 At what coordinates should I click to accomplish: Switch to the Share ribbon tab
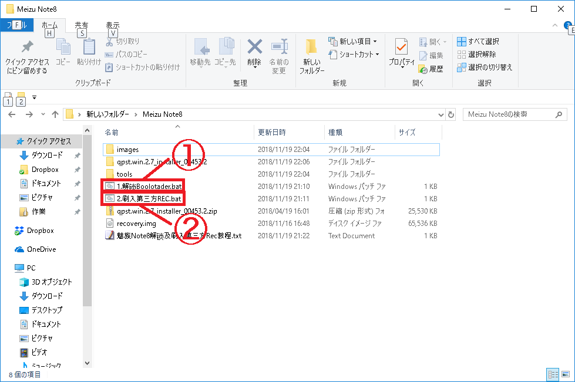coord(82,25)
